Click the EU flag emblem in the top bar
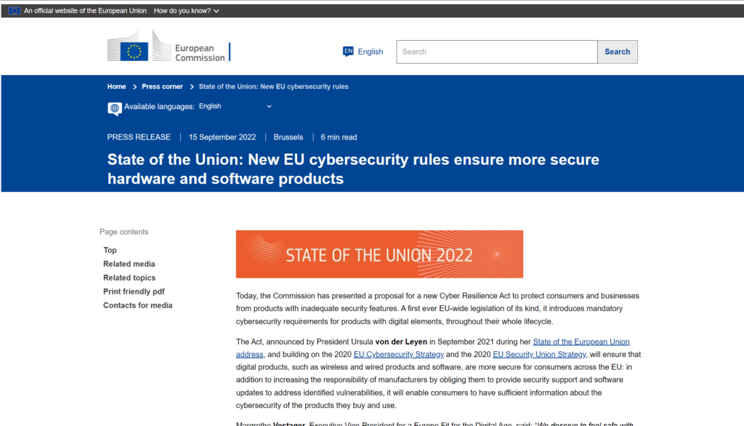This screenshot has height=426, width=744. pos(13,10)
